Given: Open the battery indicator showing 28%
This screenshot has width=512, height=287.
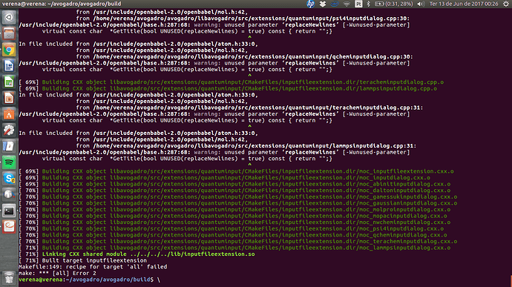Looking at the screenshot, I should point(393,4).
